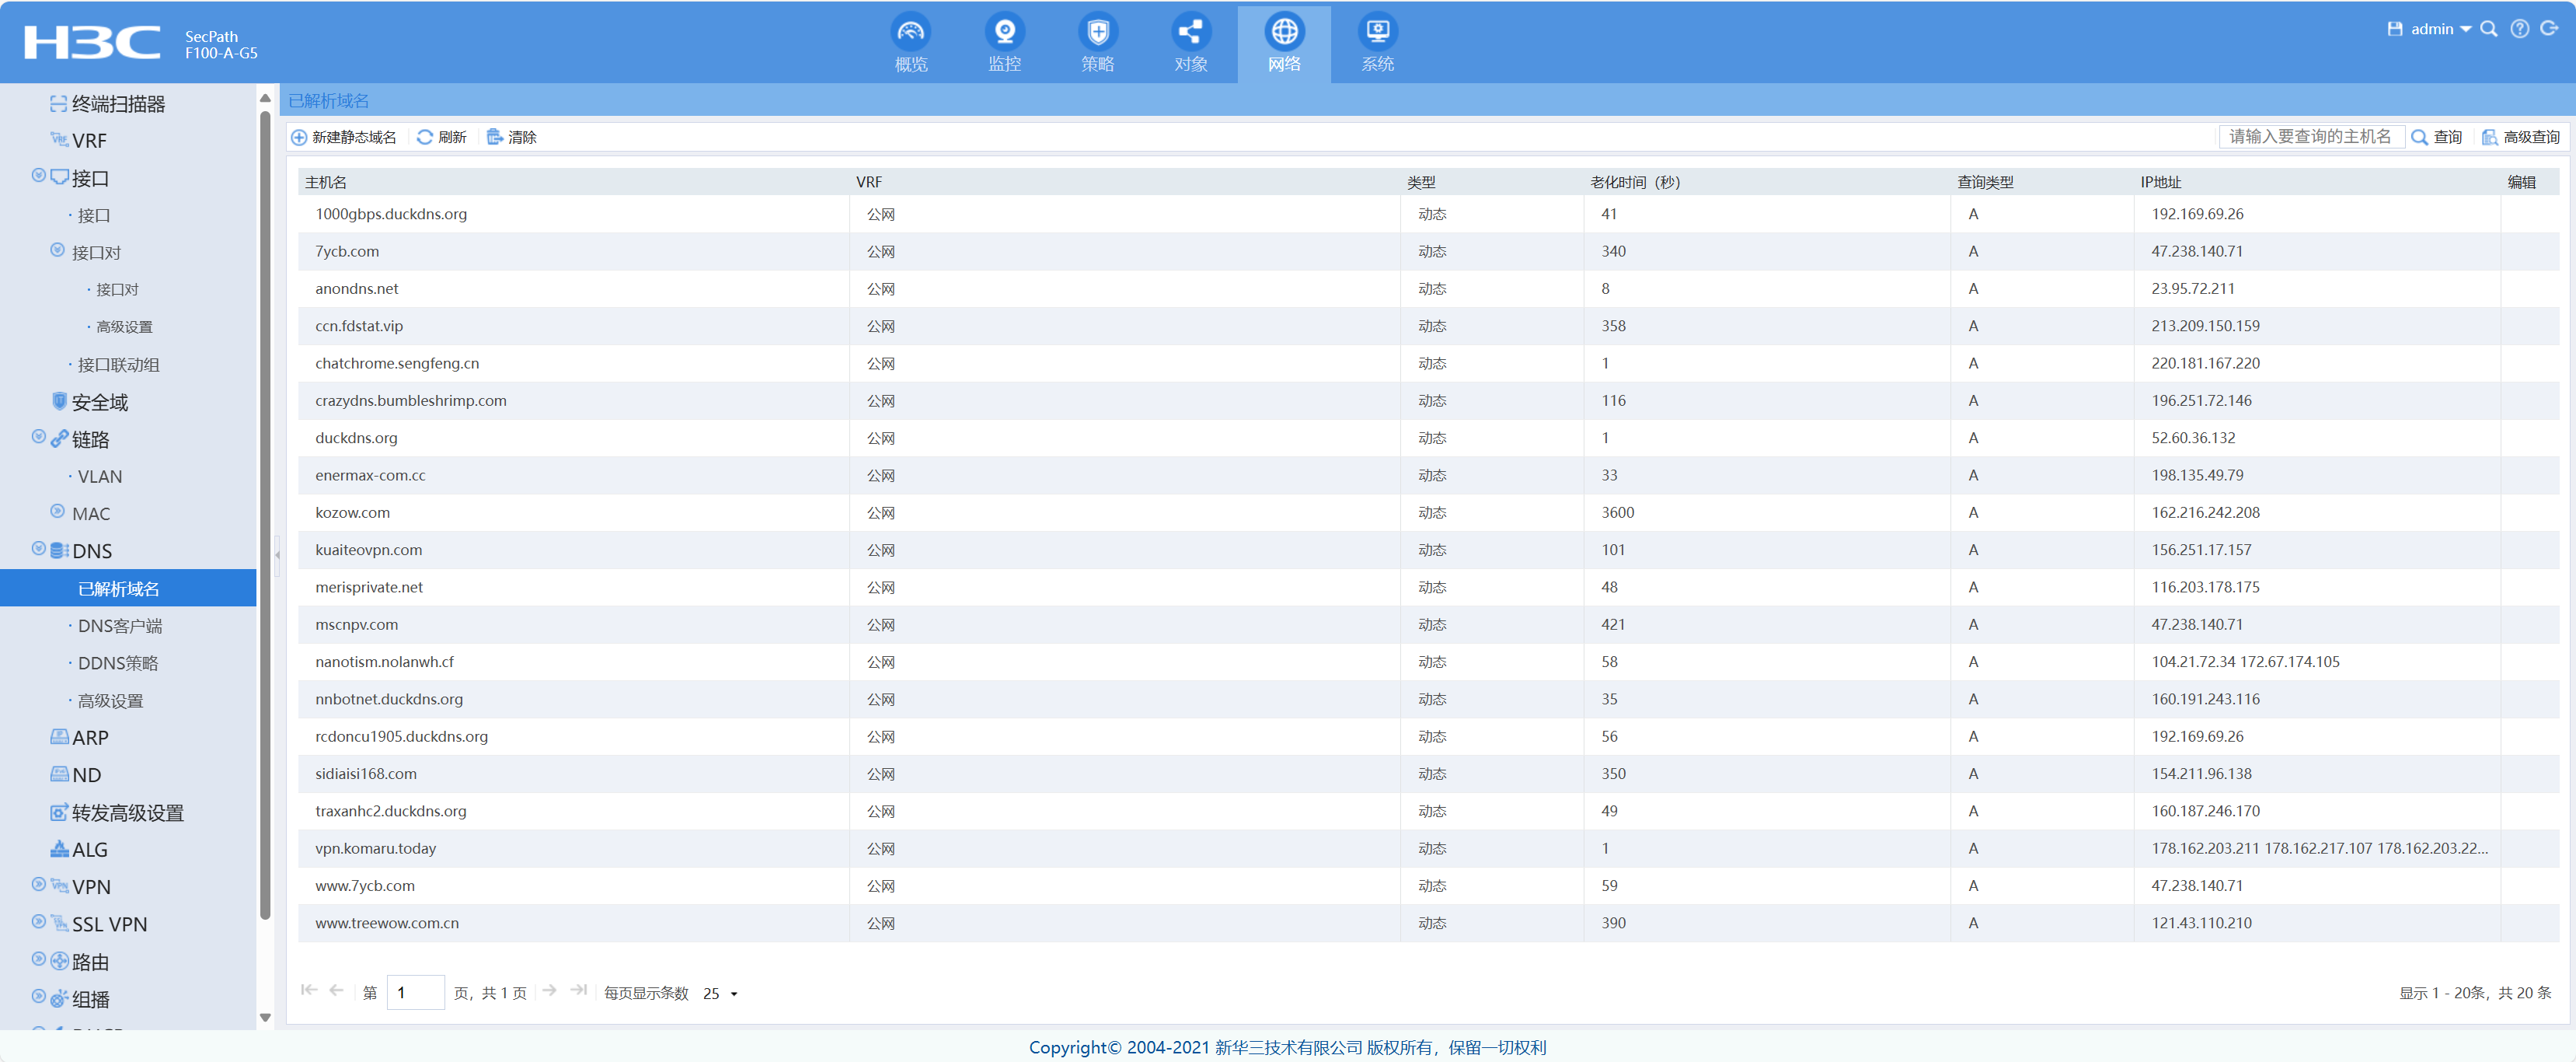Open the 监控 monitoring icon

coord(1004,33)
